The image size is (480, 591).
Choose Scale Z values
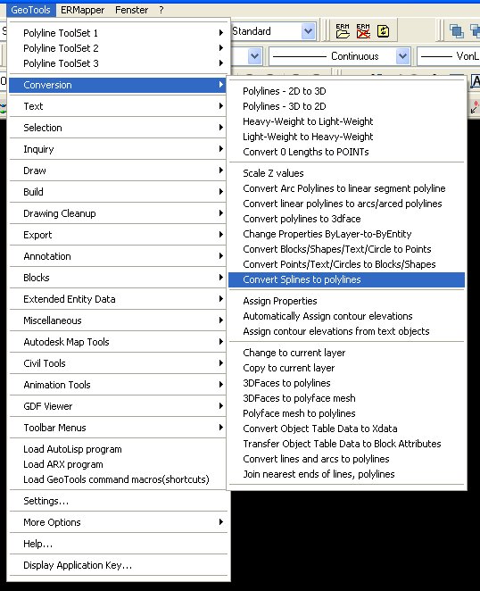pos(346,173)
